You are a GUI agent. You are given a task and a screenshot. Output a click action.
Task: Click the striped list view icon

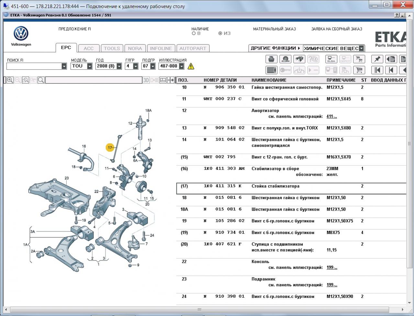coord(271,70)
